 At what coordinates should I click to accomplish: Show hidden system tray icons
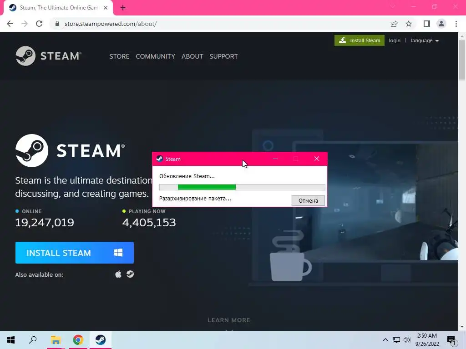point(385,340)
